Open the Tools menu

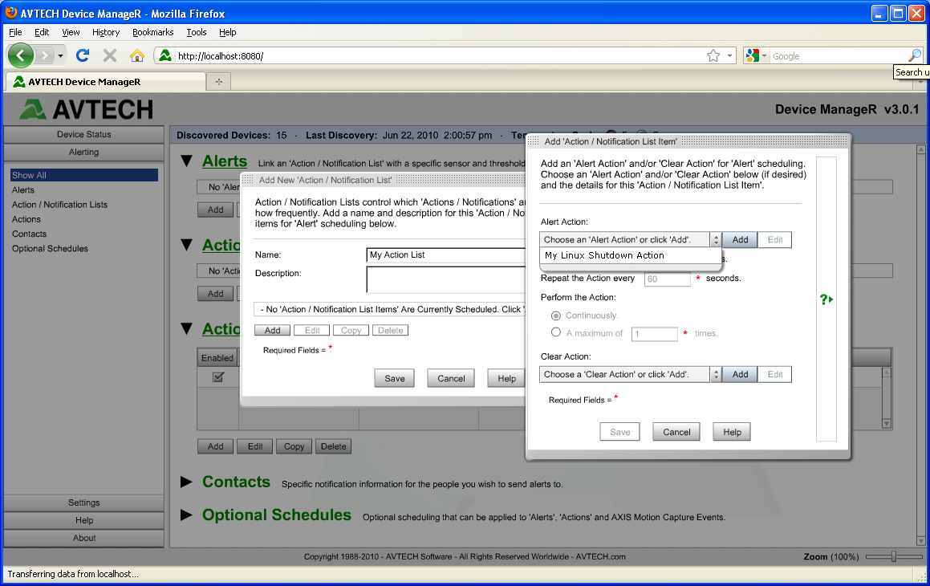pyautogui.click(x=197, y=32)
